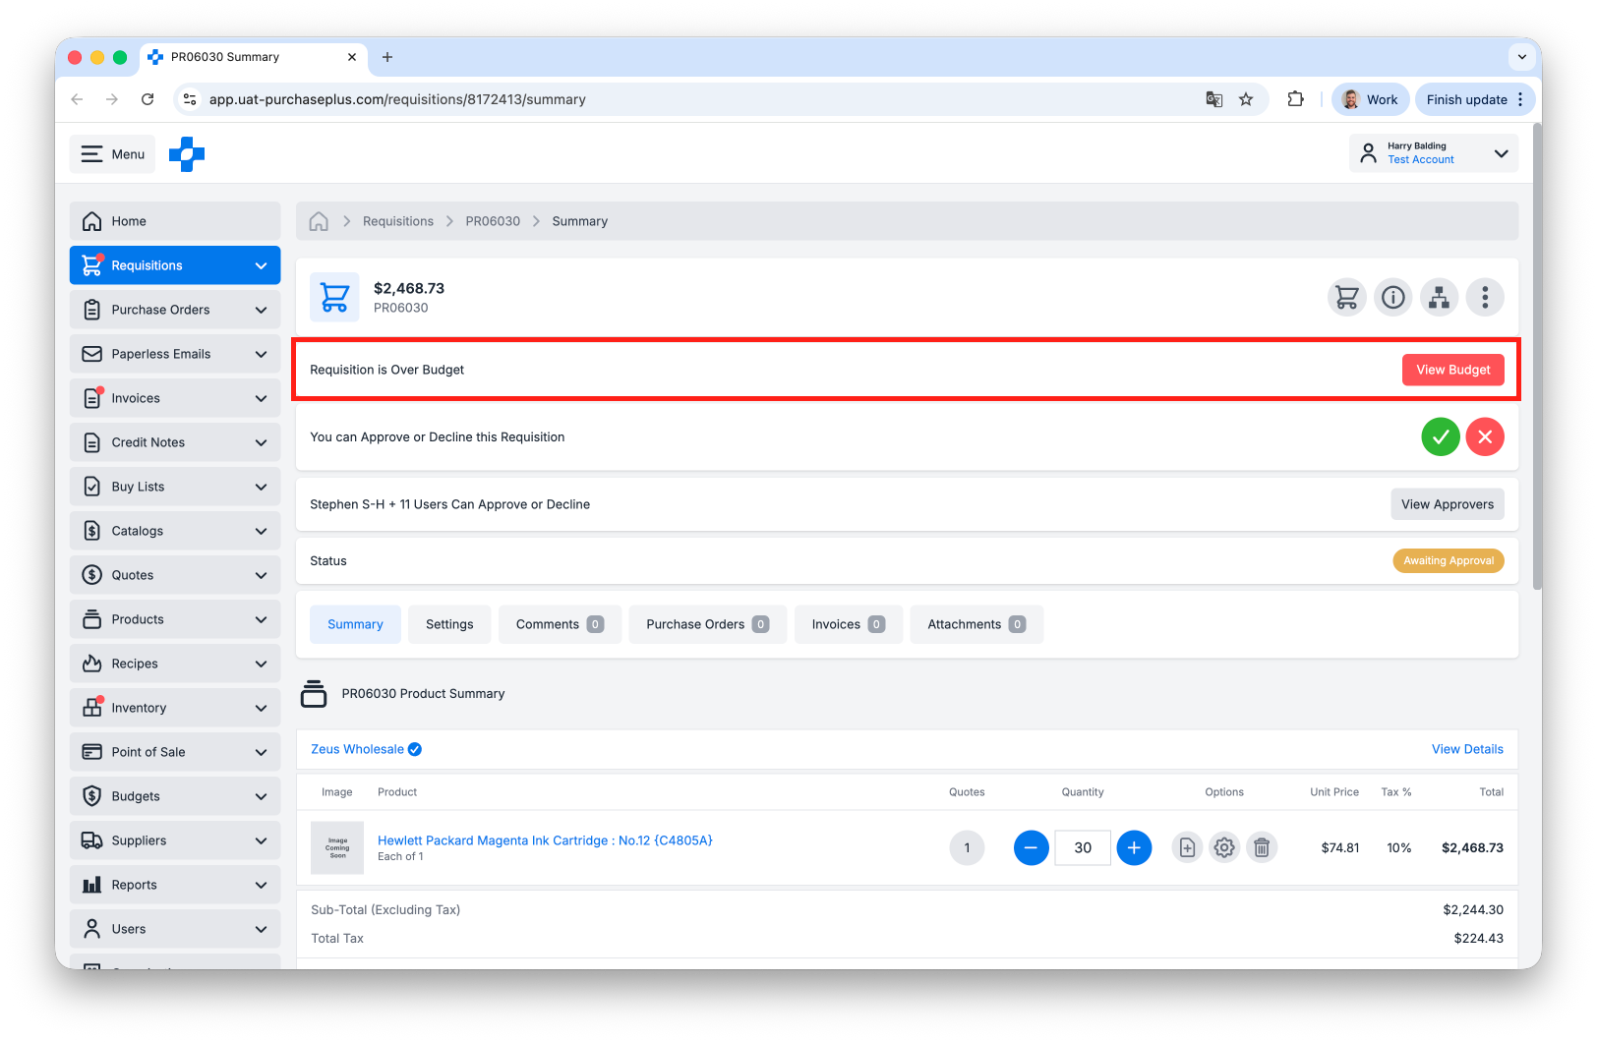This screenshot has width=1597, height=1042.
Task: Delete the product line with trash icon
Action: (1262, 847)
